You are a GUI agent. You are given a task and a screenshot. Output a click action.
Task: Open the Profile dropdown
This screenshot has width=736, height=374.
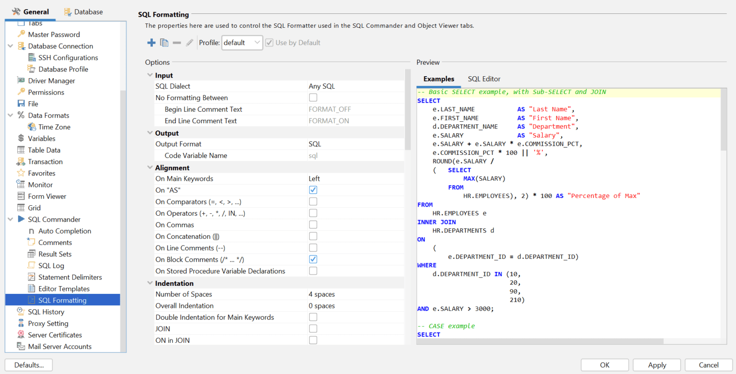pos(257,42)
